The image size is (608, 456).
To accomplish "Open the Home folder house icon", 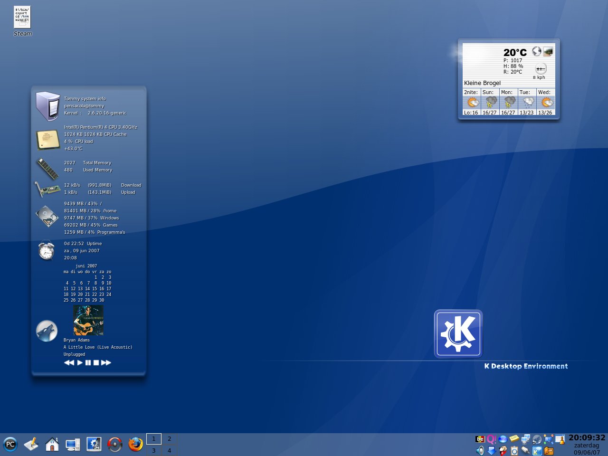I will [52, 444].
